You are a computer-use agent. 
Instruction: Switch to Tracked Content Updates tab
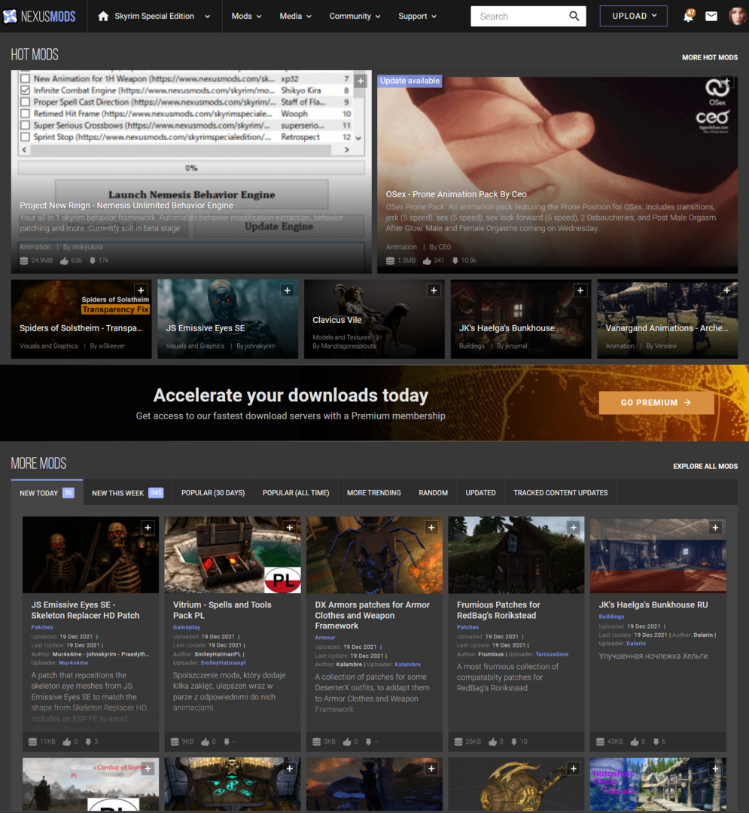[560, 492]
